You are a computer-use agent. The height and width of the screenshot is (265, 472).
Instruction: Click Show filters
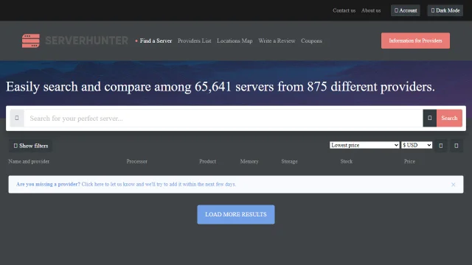[x=31, y=146]
